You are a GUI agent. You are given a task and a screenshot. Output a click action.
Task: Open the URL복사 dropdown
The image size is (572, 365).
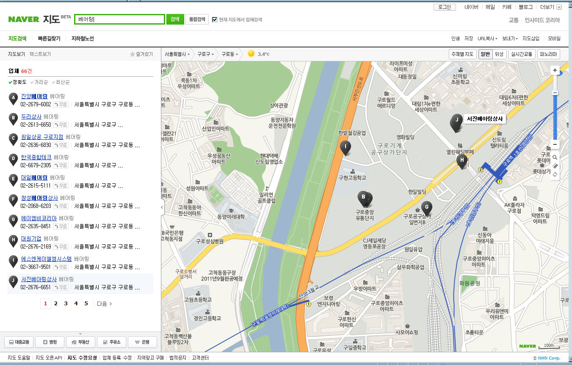click(x=488, y=39)
